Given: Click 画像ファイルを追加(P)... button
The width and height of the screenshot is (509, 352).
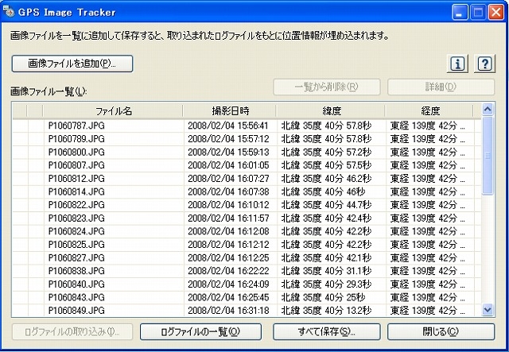Looking at the screenshot, I should point(72,64).
